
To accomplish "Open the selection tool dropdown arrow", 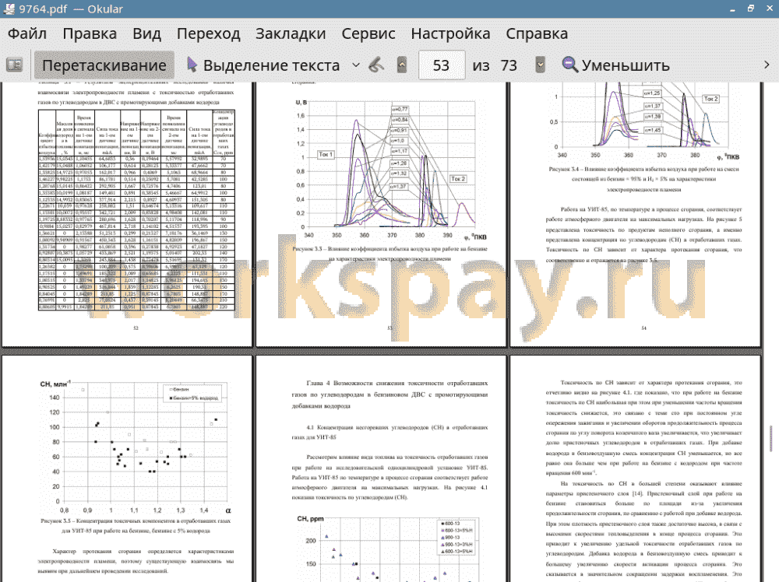I will click(356, 65).
